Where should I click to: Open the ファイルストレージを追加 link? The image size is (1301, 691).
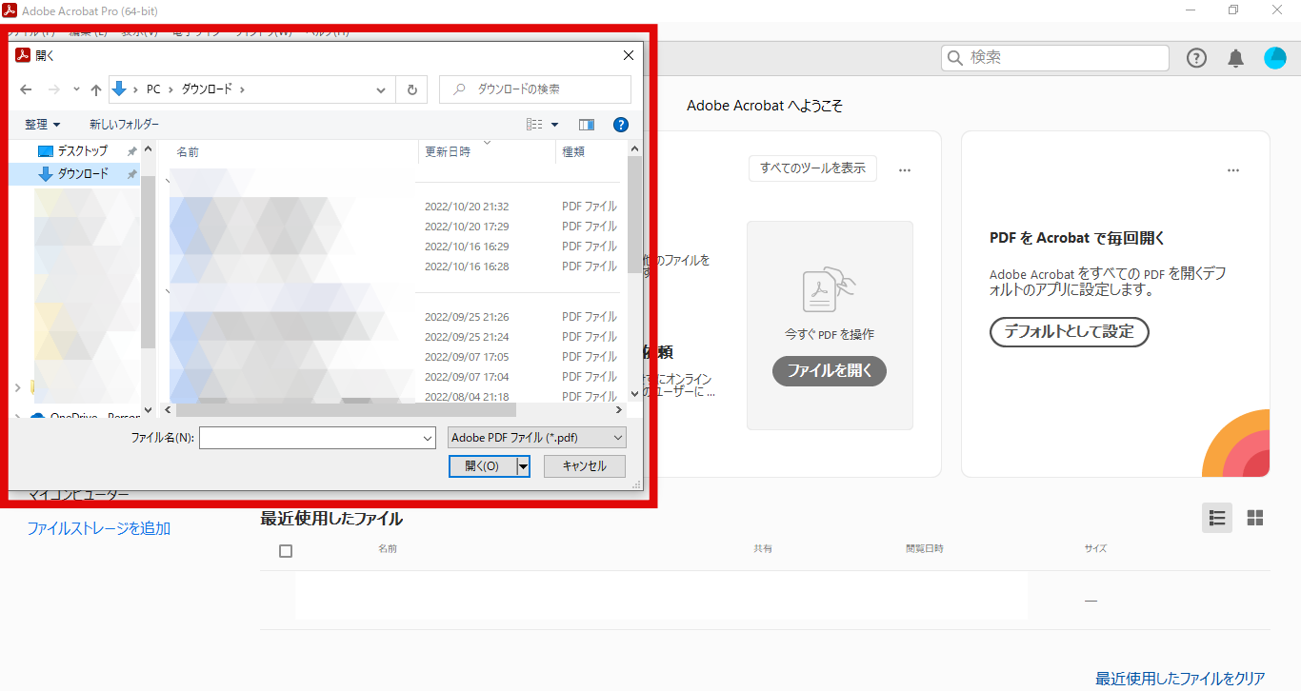(99, 528)
